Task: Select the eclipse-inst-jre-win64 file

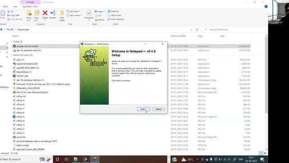Action: coord(27,46)
